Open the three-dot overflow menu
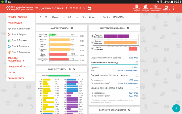The image size is (182, 114). tap(173, 8)
